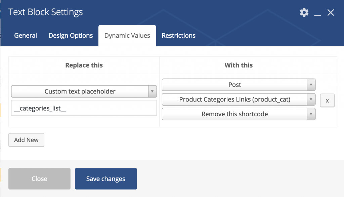Click the gray Close button

click(x=40, y=179)
